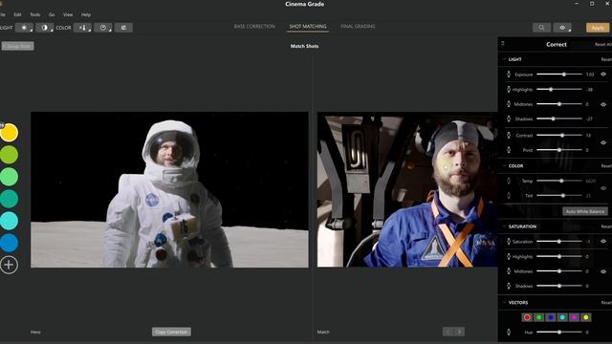Click the Light Highlights adjust handle icon
The image size is (612, 344).
point(509,89)
